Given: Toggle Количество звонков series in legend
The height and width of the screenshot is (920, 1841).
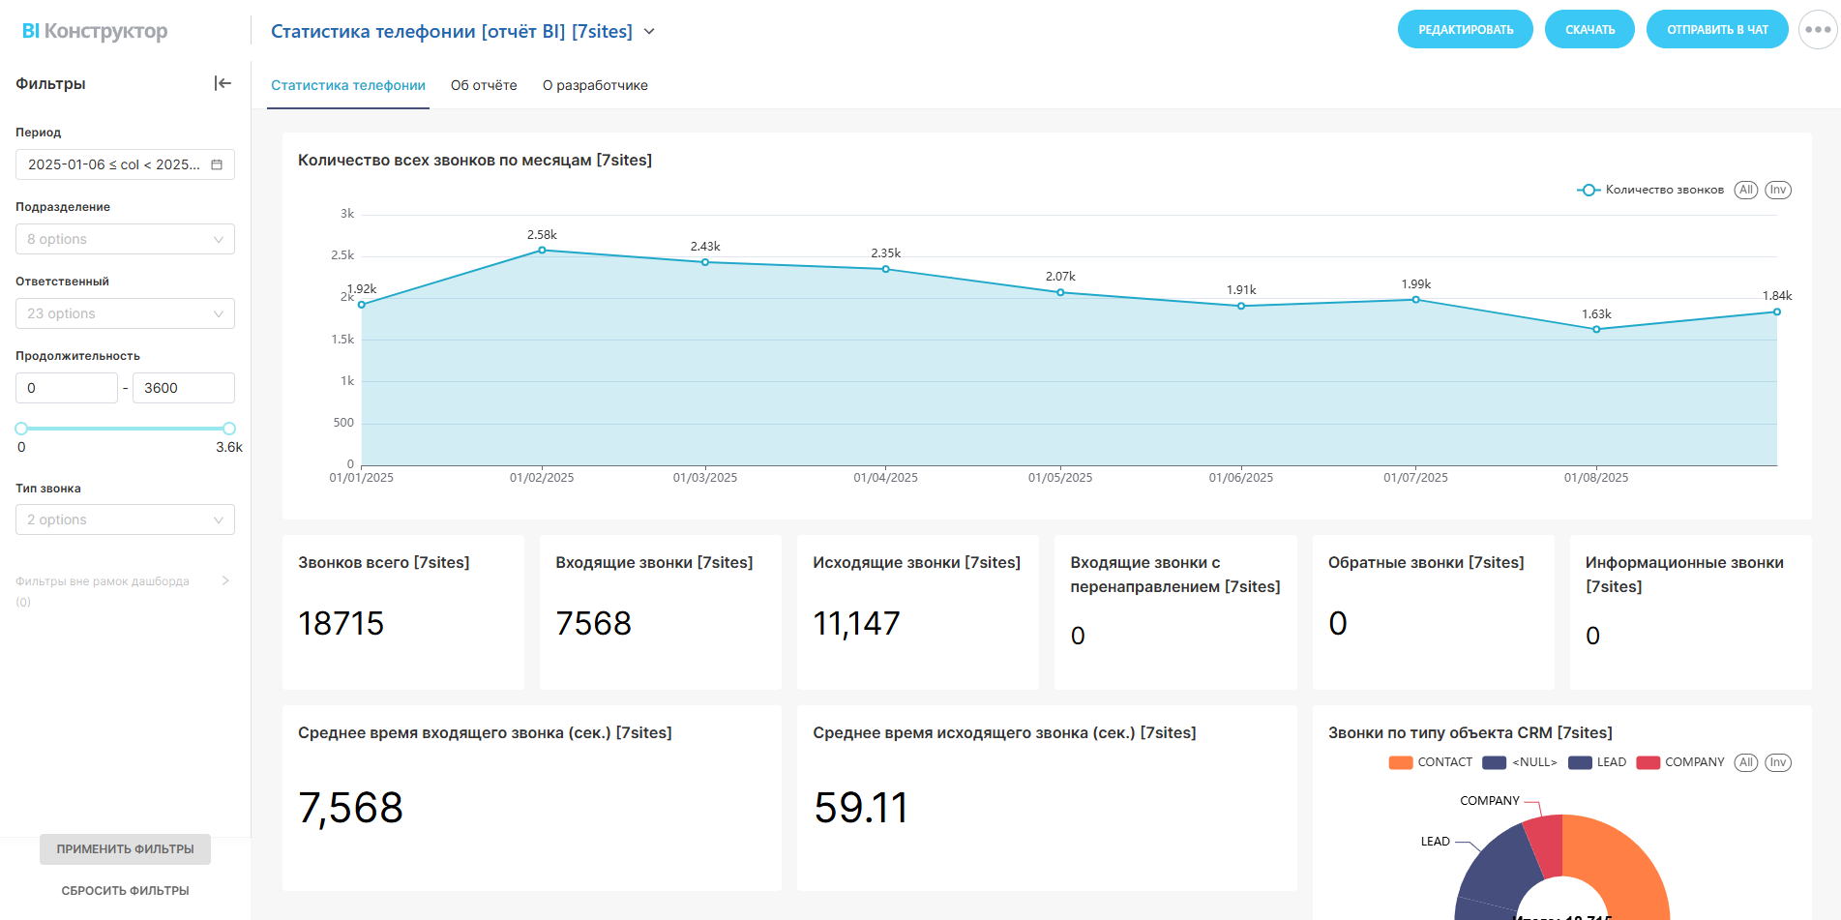Looking at the screenshot, I should [x=1650, y=190].
